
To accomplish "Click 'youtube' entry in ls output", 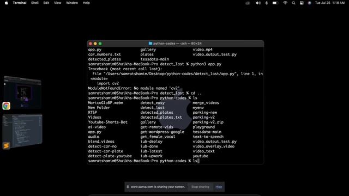I will click(x=201, y=156).
